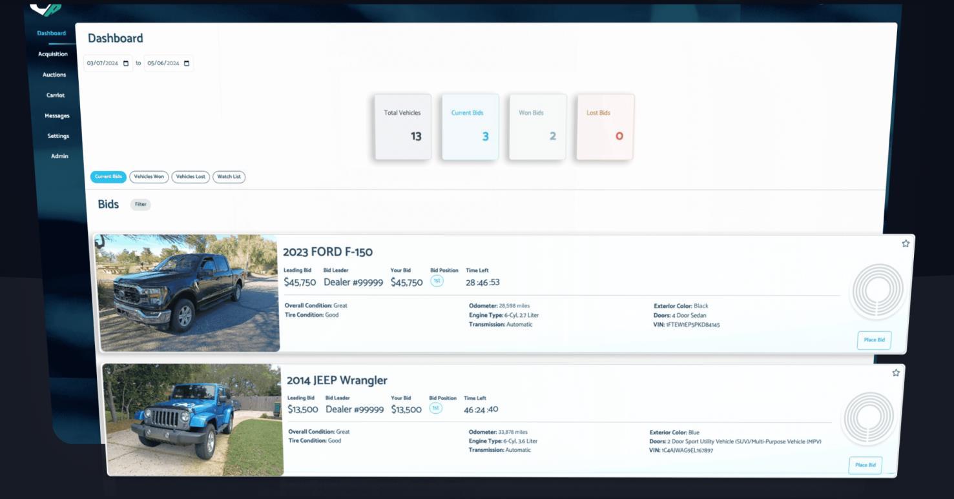
Task: Open the Filter next to Bids
Action: pyautogui.click(x=140, y=205)
